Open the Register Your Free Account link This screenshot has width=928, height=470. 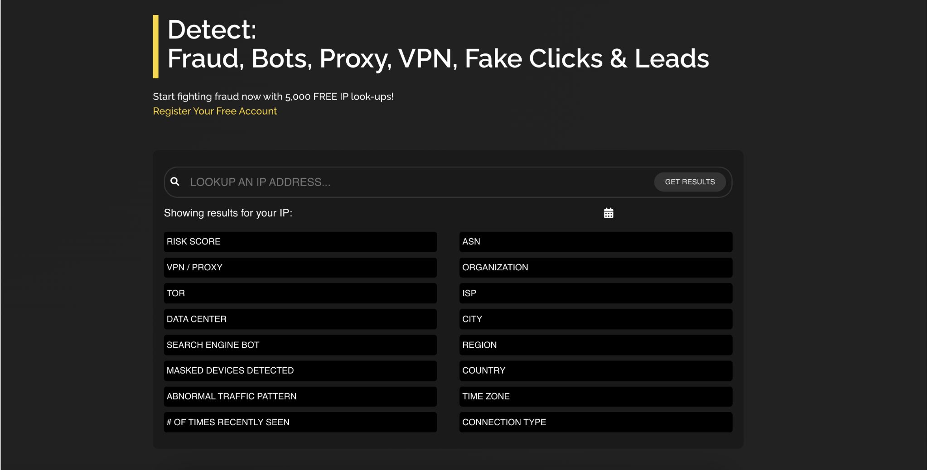click(x=215, y=111)
